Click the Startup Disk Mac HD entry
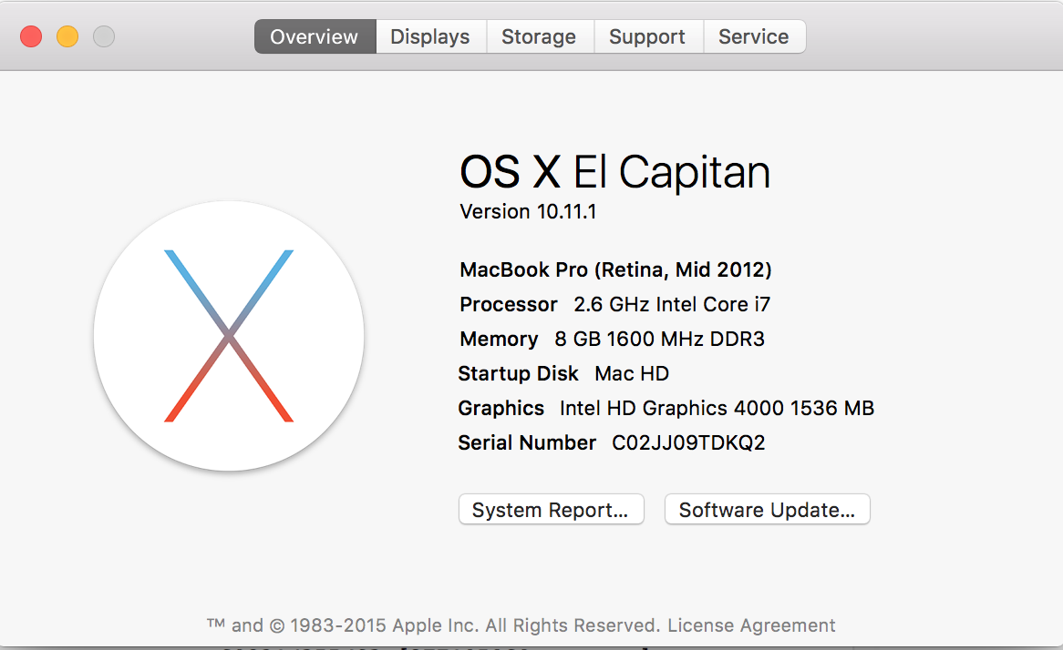The image size is (1063, 650). pos(632,373)
